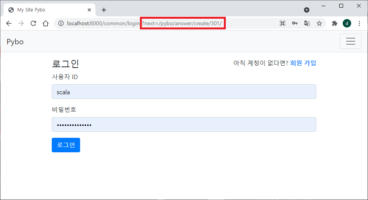Click the 아직 계정이 없다면? text
Image resolution: width=368 pixels, height=200 pixels.
[x=261, y=63]
